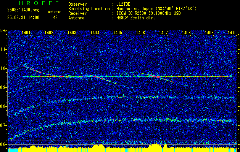The width and height of the screenshot is (240, 152).
Task: Click the 1408 time marker
Action: click(186, 32)
